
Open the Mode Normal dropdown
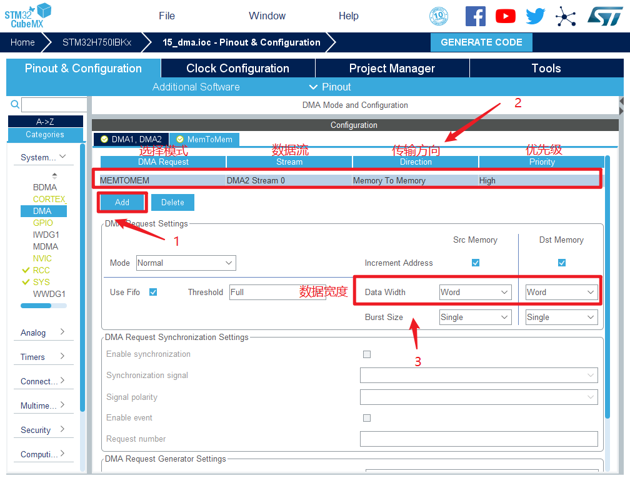[x=186, y=263]
